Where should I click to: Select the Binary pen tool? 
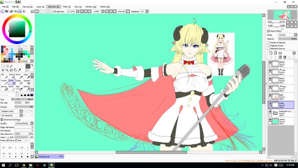(12, 88)
